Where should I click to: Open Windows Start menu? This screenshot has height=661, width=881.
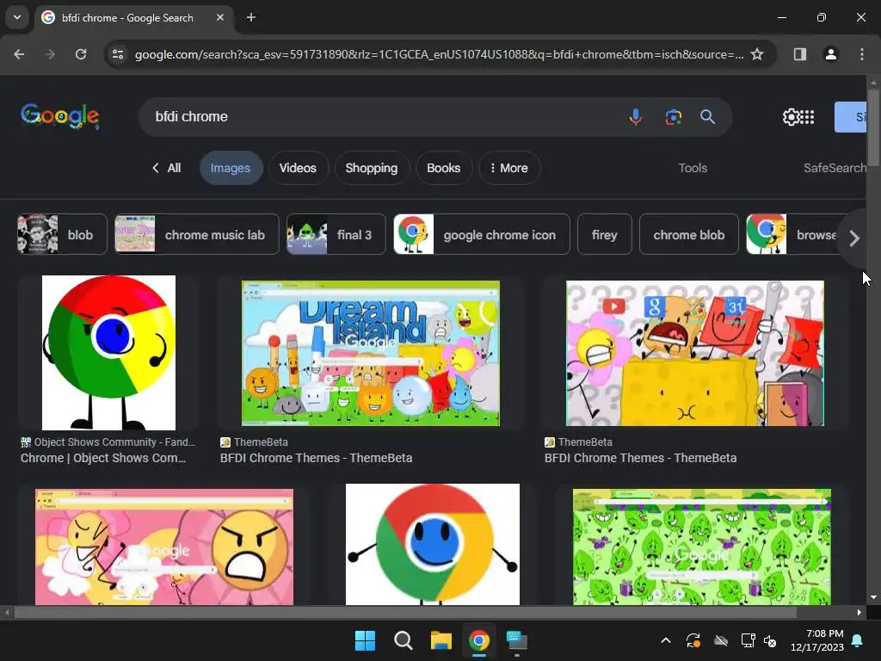click(x=365, y=640)
